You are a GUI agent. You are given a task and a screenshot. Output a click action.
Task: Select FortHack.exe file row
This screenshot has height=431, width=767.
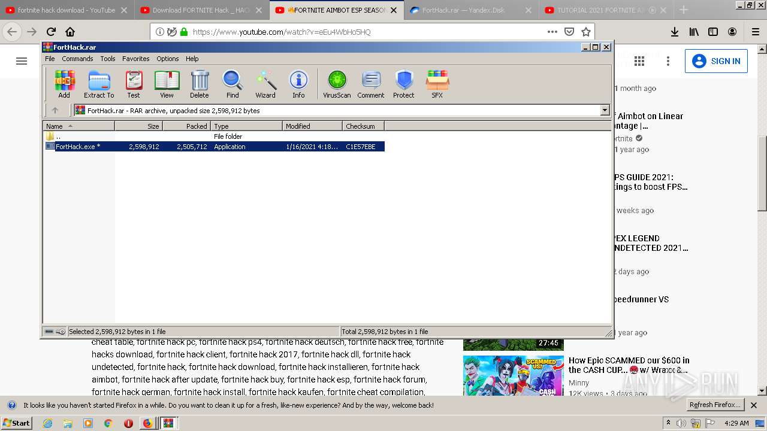coord(215,147)
